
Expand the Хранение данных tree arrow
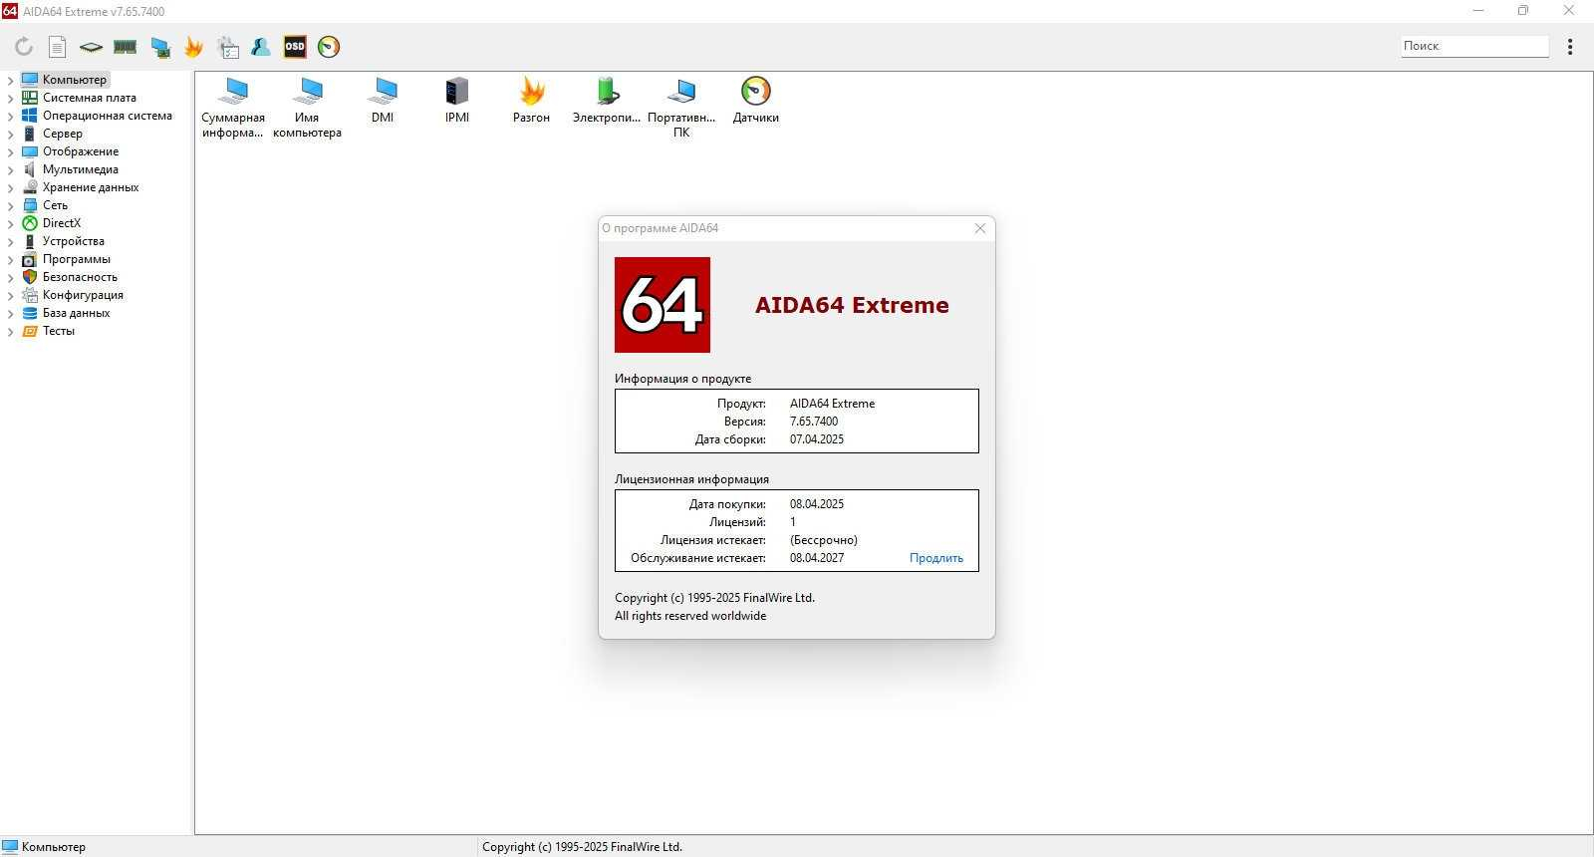[x=10, y=187]
